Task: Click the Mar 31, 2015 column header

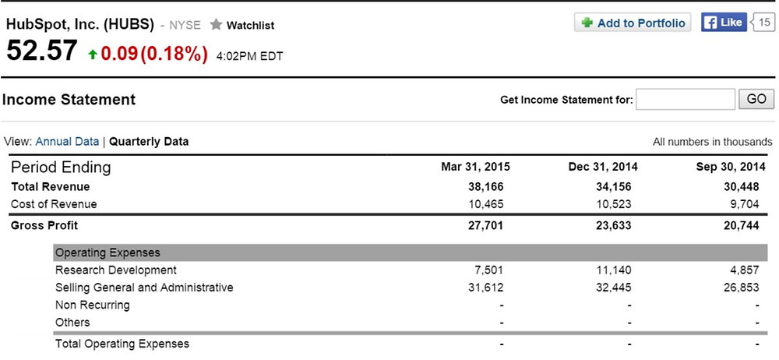Action: [475, 167]
